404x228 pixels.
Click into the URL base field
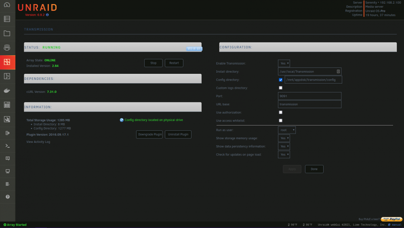tap(309, 104)
